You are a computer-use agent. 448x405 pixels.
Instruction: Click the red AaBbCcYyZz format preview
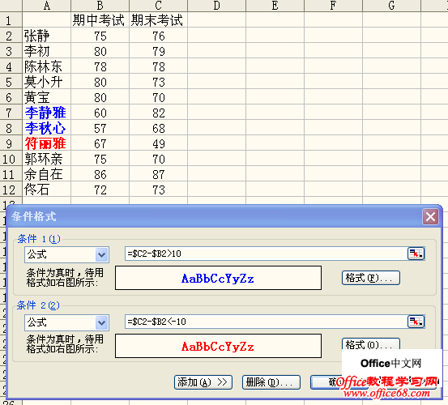pyautogui.click(x=218, y=346)
